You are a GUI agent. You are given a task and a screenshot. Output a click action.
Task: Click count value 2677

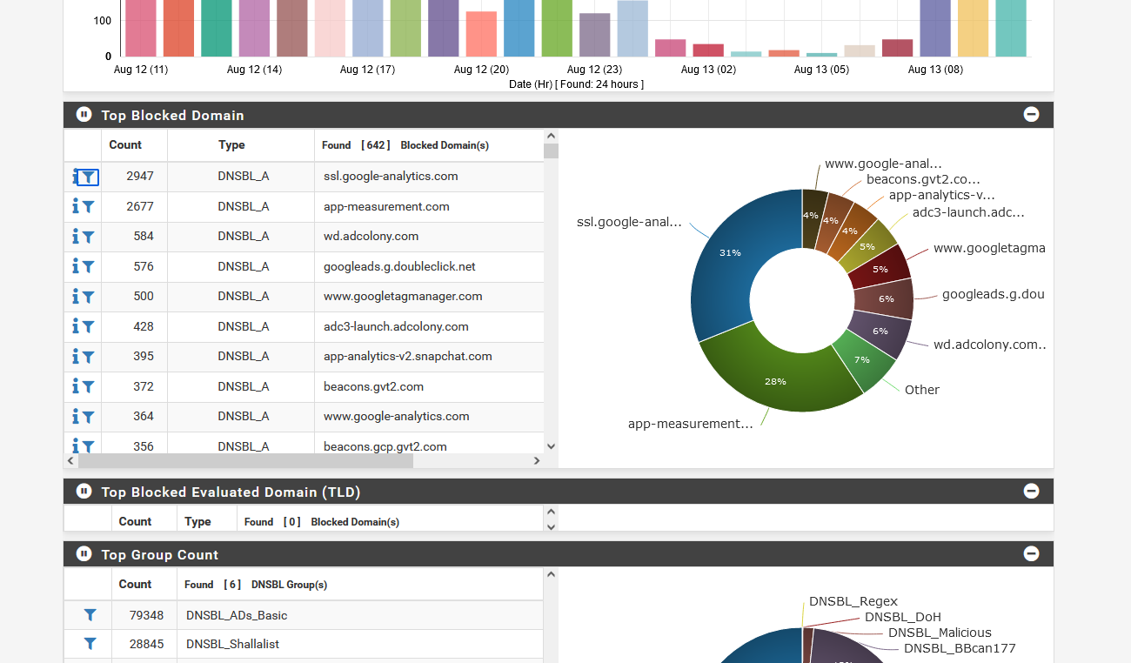pyautogui.click(x=140, y=207)
